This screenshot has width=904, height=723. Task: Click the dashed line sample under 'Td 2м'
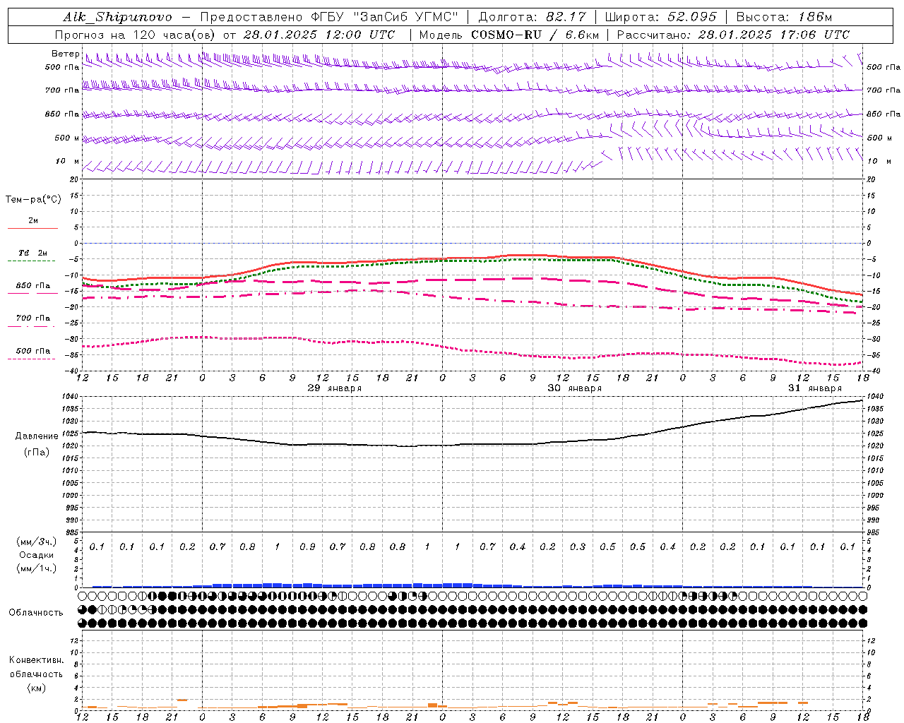tap(32, 261)
